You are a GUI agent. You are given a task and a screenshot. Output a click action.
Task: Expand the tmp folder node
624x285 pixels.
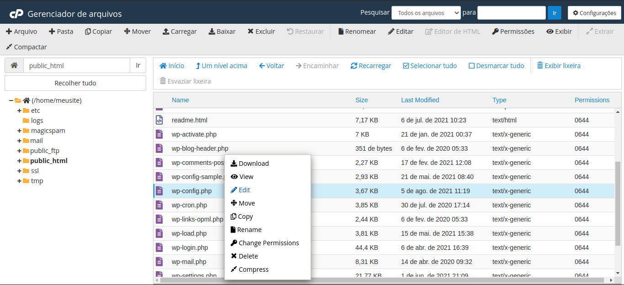tap(19, 181)
